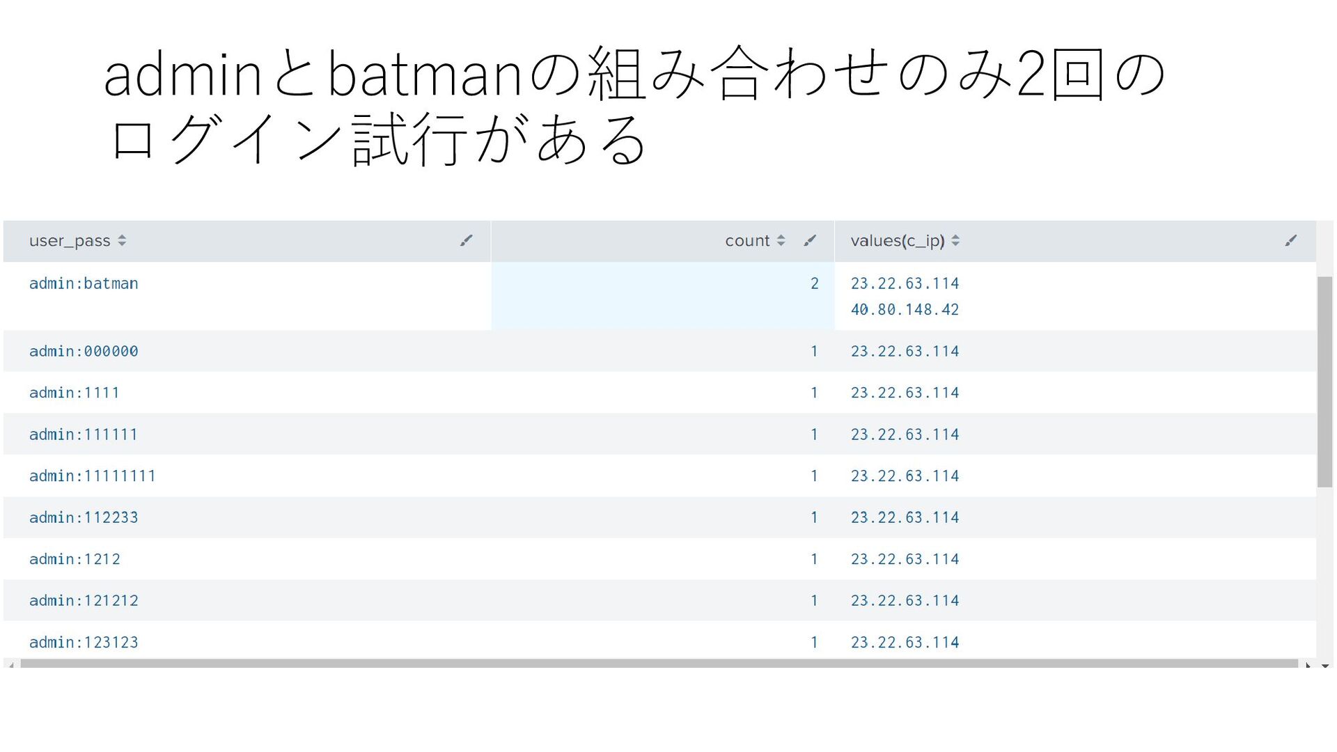Sort by the values(c_ip) column arrows

[955, 241]
